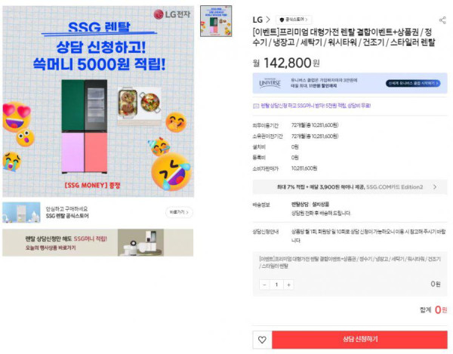
Task: Click the share icon near product title
Action: (x=442, y=20)
